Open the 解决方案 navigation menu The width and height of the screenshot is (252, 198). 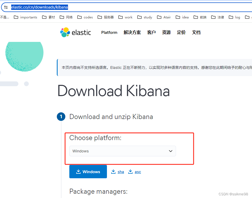[132, 33]
